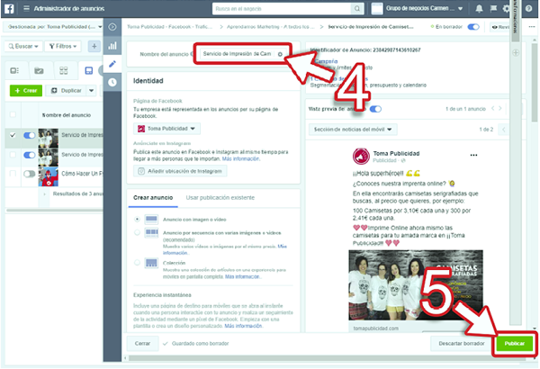Switch to the Crear anuncio tab
The width and height of the screenshot is (540, 369).
[153, 198]
